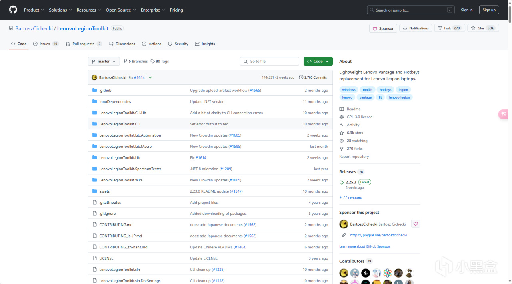The width and height of the screenshot is (512, 284).
Task: View the 80 Tags link
Action: click(x=160, y=61)
